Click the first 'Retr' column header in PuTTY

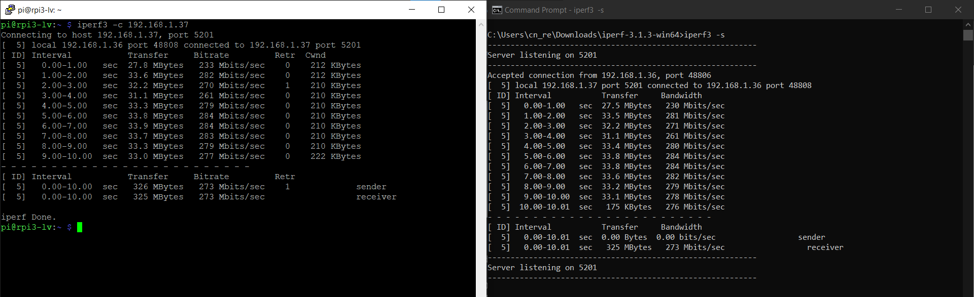coord(285,55)
